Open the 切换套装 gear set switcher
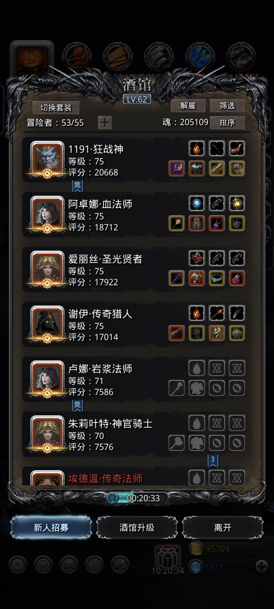 (x=56, y=108)
